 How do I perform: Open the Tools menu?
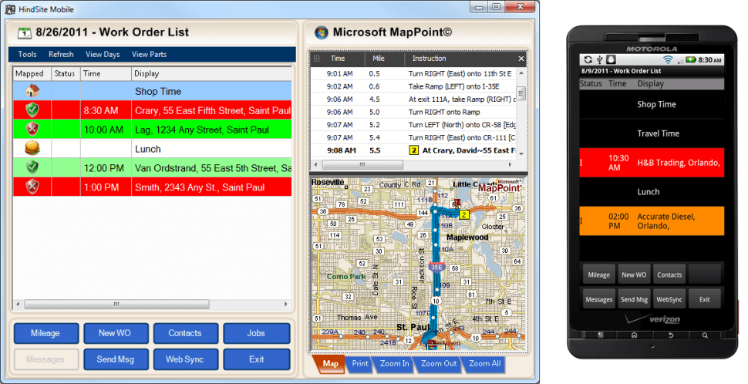(27, 55)
